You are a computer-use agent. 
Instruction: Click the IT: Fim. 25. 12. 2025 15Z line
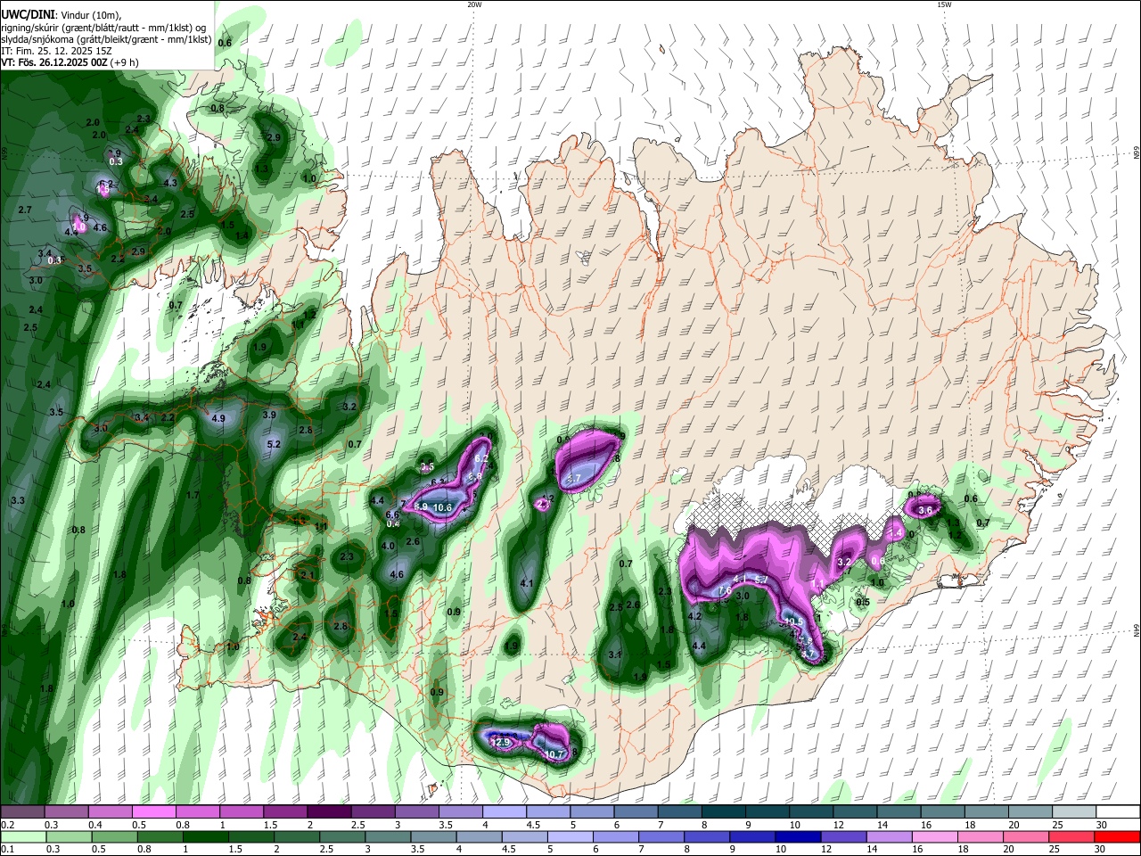click(56, 51)
